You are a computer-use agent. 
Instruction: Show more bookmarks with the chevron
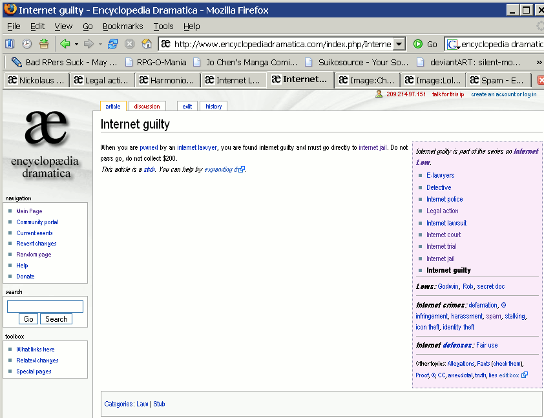[539, 63]
